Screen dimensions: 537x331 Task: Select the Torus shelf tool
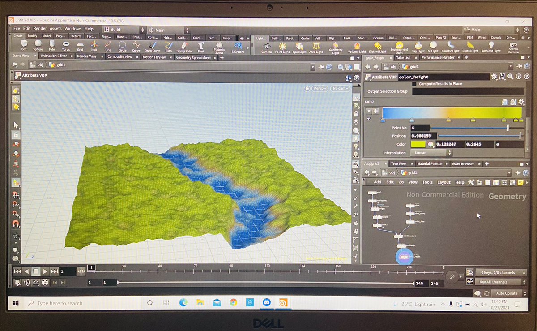(x=66, y=46)
